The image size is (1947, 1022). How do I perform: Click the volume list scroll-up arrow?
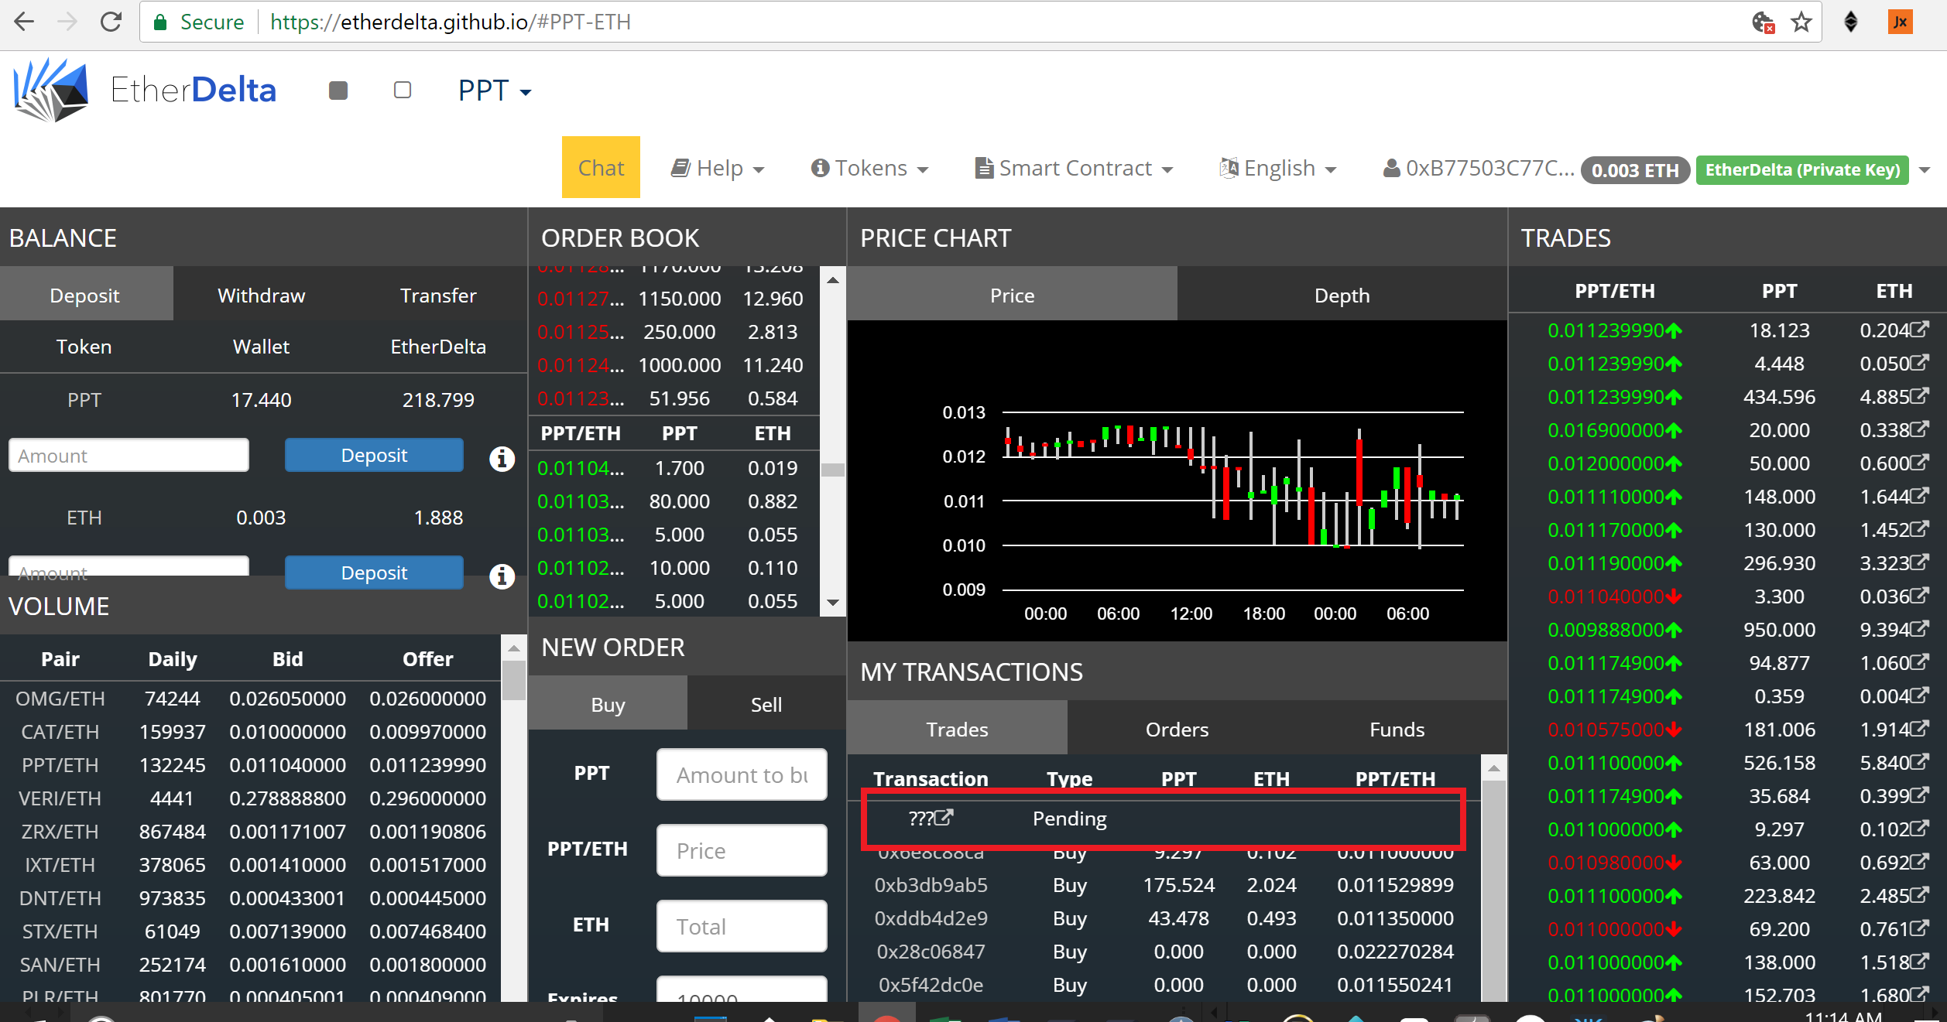point(513,648)
